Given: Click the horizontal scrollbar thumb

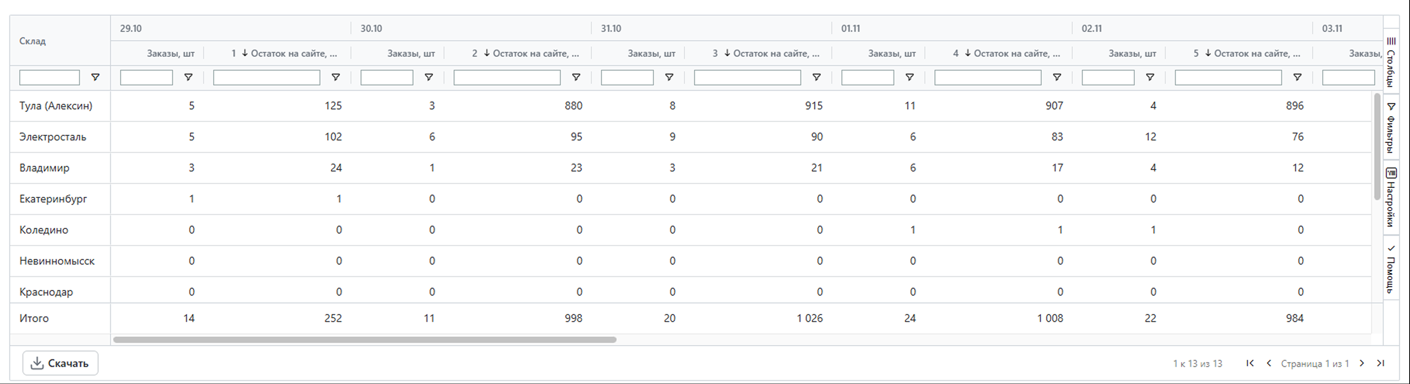Looking at the screenshot, I should point(365,340).
